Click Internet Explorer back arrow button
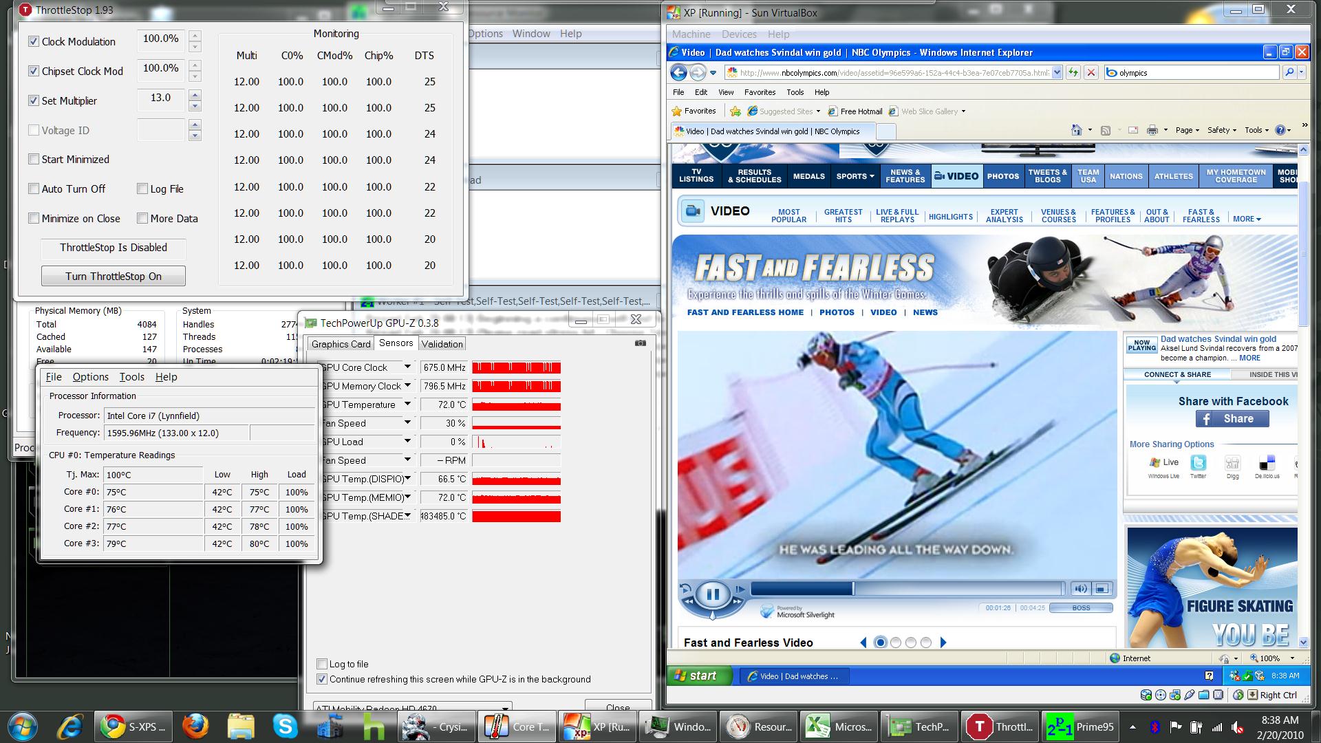Viewport: 1321px width, 743px height. [678, 72]
